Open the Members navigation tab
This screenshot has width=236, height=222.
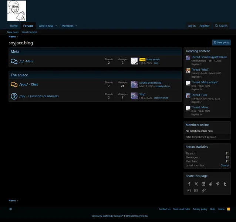pos(67,26)
